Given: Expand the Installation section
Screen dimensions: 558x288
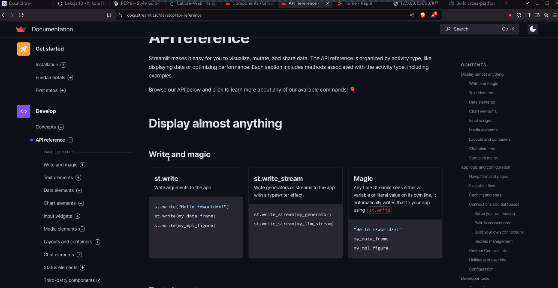Looking at the screenshot, I should (x=63, y=65).
